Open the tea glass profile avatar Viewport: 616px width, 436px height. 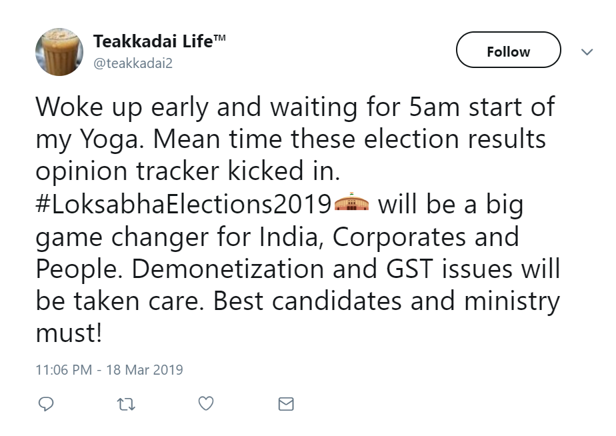click(x=59, y=52)
